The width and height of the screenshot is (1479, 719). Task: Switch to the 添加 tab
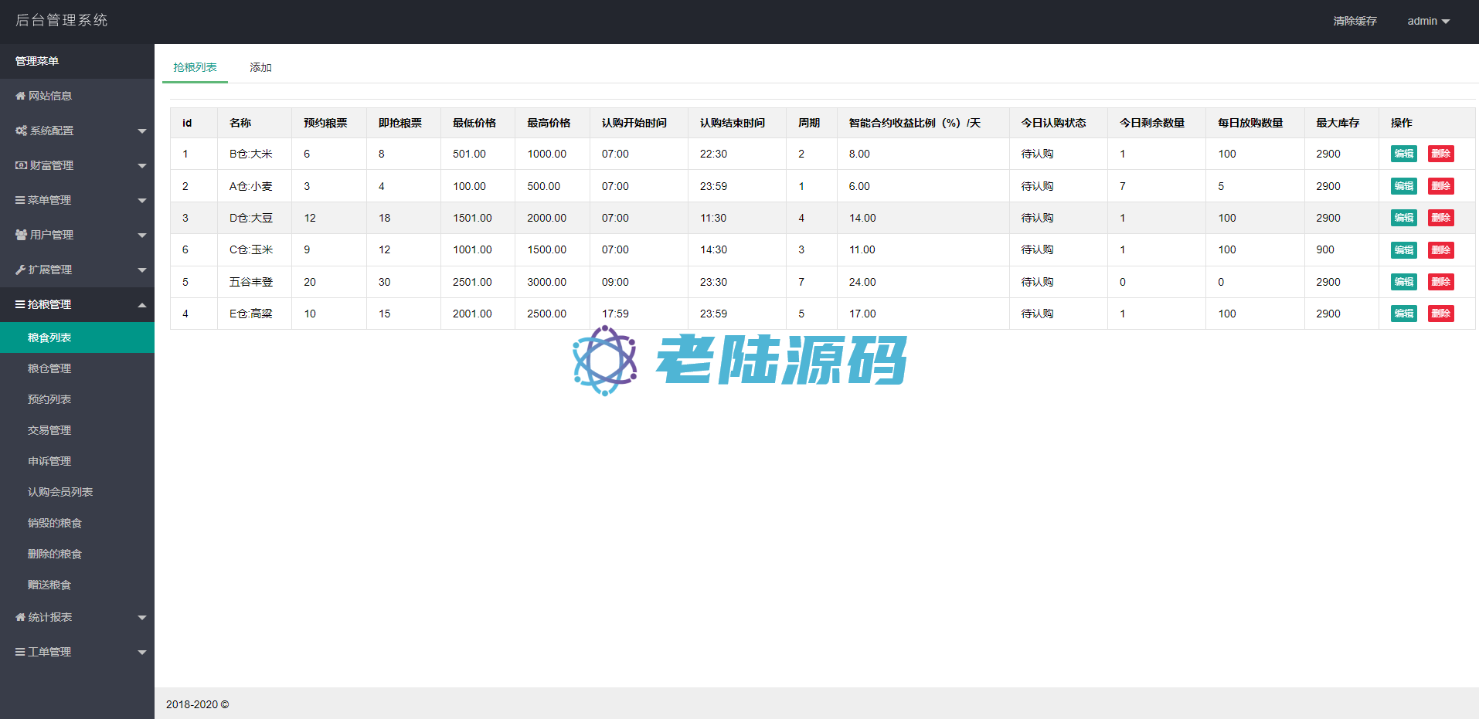[260, 67]
